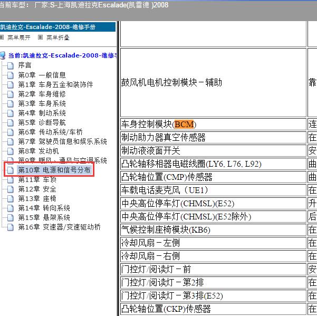317x316 pixels.
Task: Click the page icon next to 第15章
Action: click(x=11, y=218)
